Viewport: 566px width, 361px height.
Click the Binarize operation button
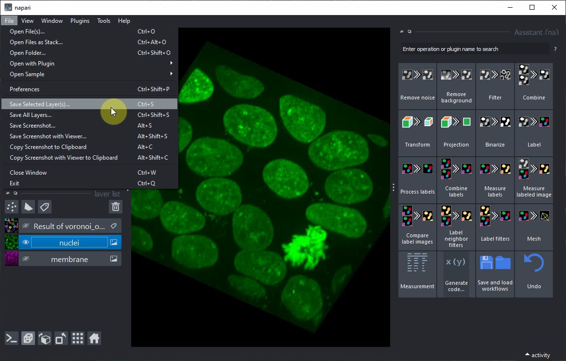tap(495, 132)
